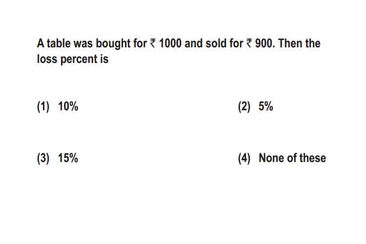Select option (1) 10% as the answer
366x244 pixels.
[58, 106]
